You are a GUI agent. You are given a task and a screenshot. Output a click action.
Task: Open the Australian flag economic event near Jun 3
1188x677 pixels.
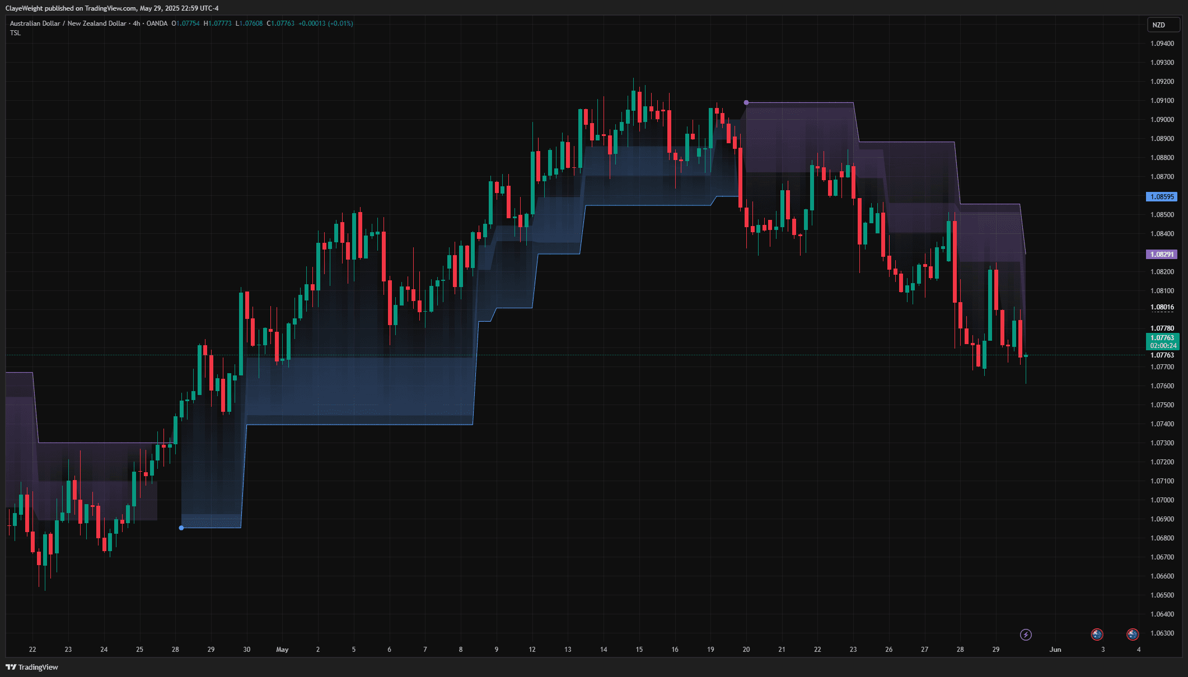1097,634
